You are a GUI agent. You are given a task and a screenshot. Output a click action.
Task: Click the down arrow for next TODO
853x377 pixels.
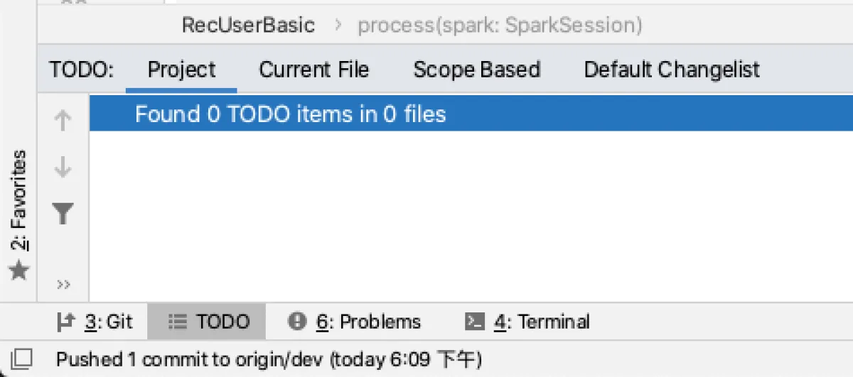[63, 168]
